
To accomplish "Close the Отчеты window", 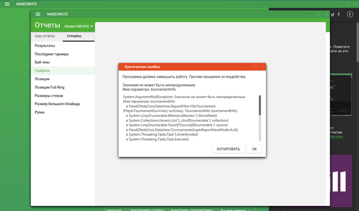I will 326,14.
